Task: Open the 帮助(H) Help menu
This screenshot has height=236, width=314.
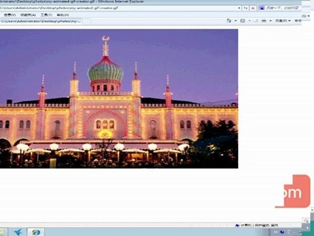Action: coord(63,15)
